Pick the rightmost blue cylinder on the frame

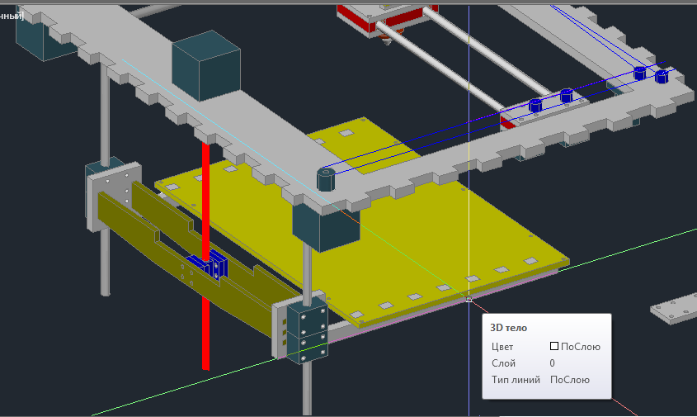[x=661, y=76]
